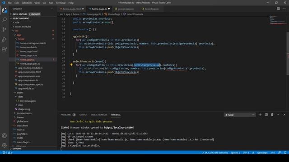The image size is (289, 162).
Task: Expand the e2e folder
Action: tap(17, 22)
